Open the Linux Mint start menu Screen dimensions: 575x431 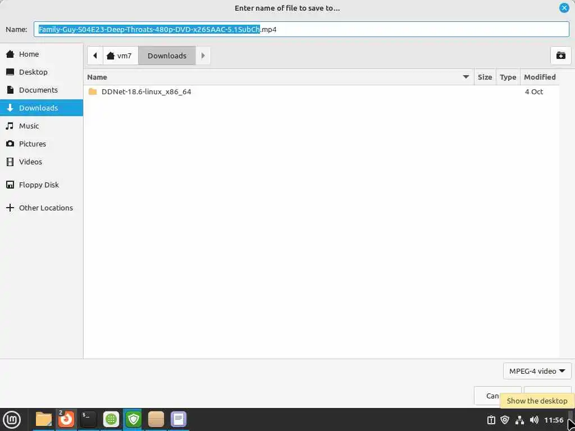coord(12,419)
